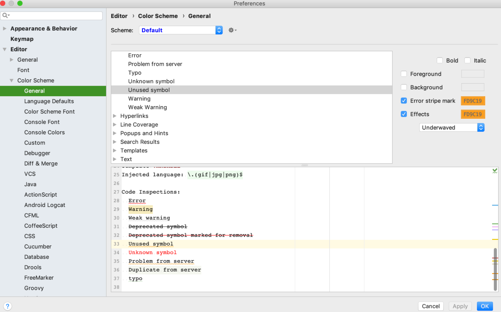Viewport: 501px width, 312px height.
Task: Uncheck the Error stripe mark checkbox
Action: [404, 101]
